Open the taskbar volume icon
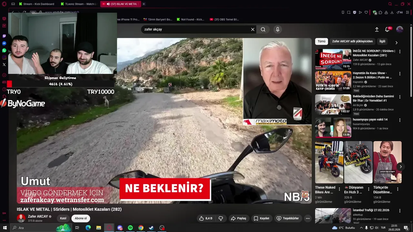This screenshot has height=232, width=413. pyautogui.click(x=377, y=228)
